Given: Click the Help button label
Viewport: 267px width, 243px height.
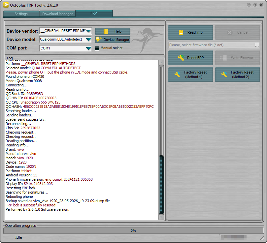Looking at the screenshot, I should (118, 31).
